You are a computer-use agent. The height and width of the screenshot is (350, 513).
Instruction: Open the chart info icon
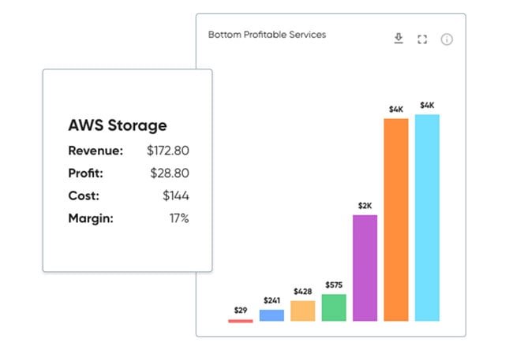click(447, 39)
